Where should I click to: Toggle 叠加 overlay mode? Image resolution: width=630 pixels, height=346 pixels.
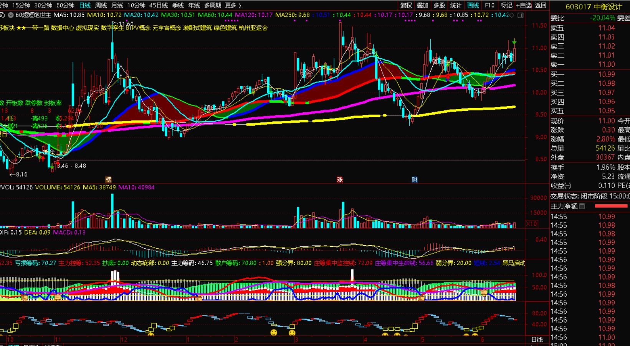click(422, 5)
